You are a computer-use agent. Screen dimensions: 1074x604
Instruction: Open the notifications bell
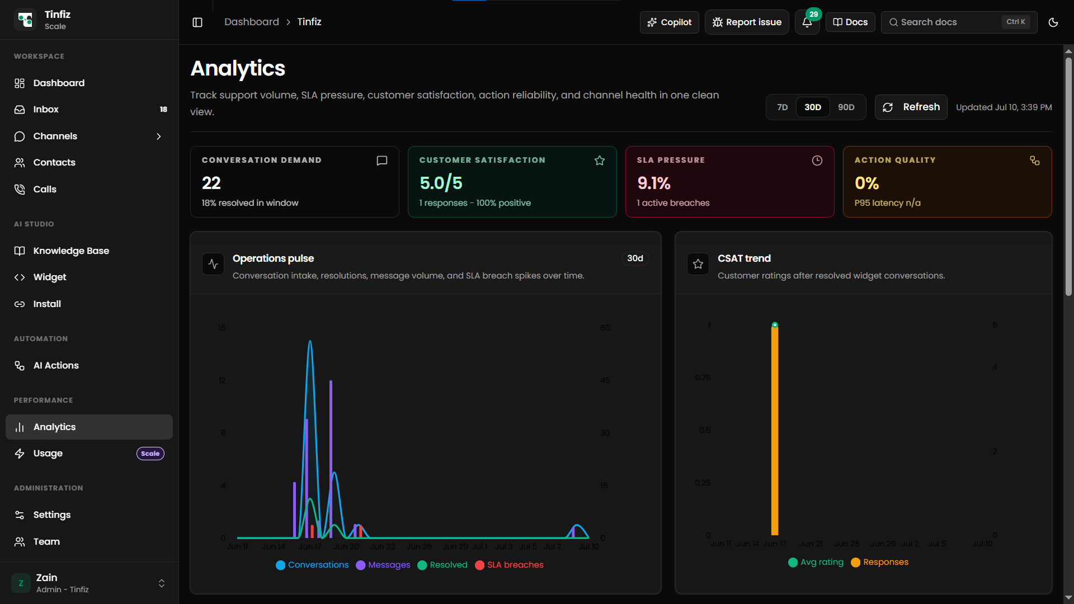pyautogui.click(x=807, y=22)
